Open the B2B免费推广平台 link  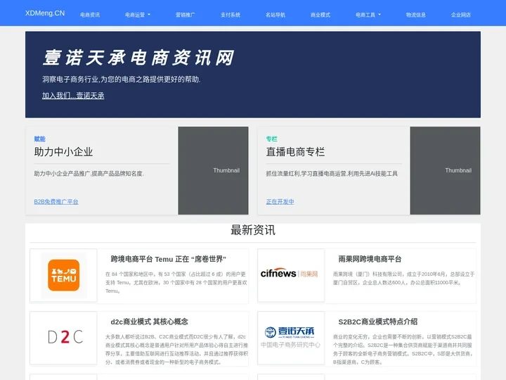[x=56, y=202]
